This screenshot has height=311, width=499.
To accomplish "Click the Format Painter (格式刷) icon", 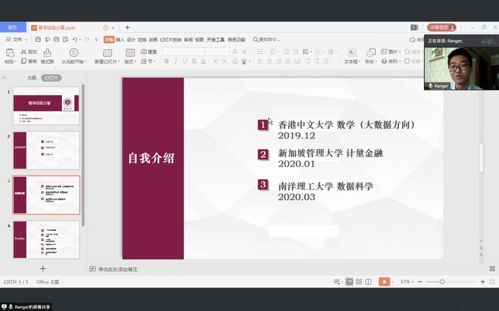I will tap(47, 53).
